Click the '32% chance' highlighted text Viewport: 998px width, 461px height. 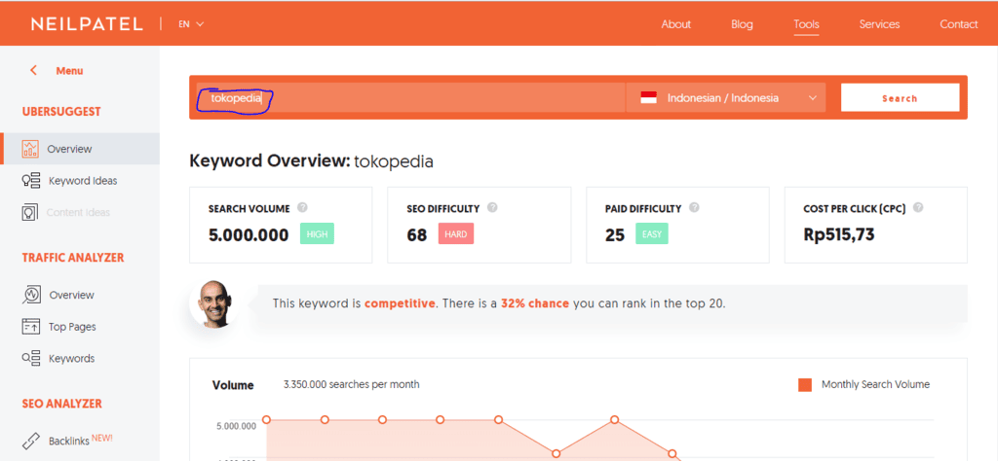[535, 303]
